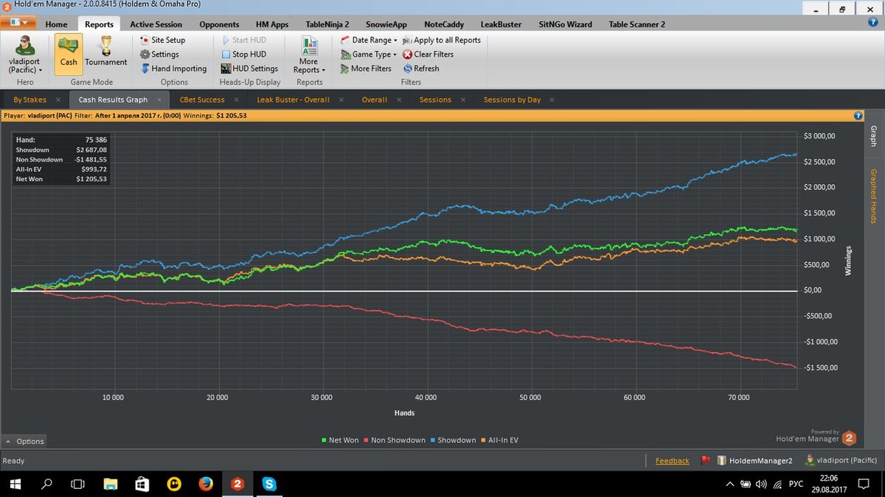
Task: Expand the Options panel
Action: [24, 441]
